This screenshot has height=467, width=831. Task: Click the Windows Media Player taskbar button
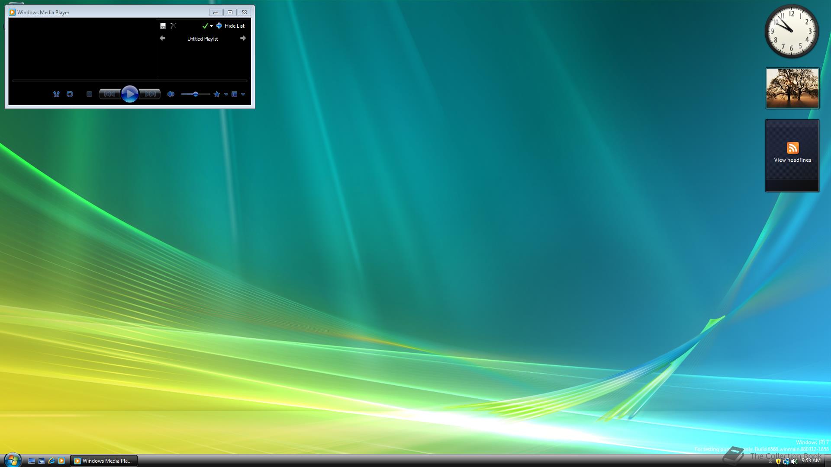[104, 461]
